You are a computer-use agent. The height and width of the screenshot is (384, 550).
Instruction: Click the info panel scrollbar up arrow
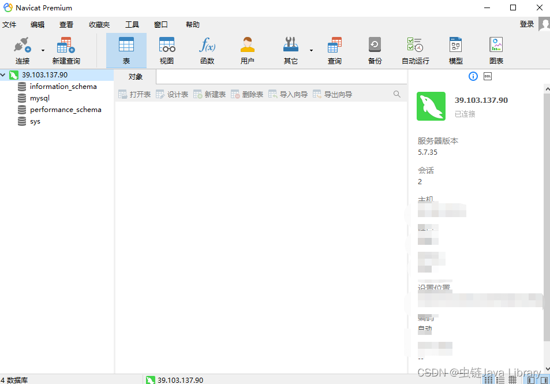pyautogui.click(x=547, y=89)
